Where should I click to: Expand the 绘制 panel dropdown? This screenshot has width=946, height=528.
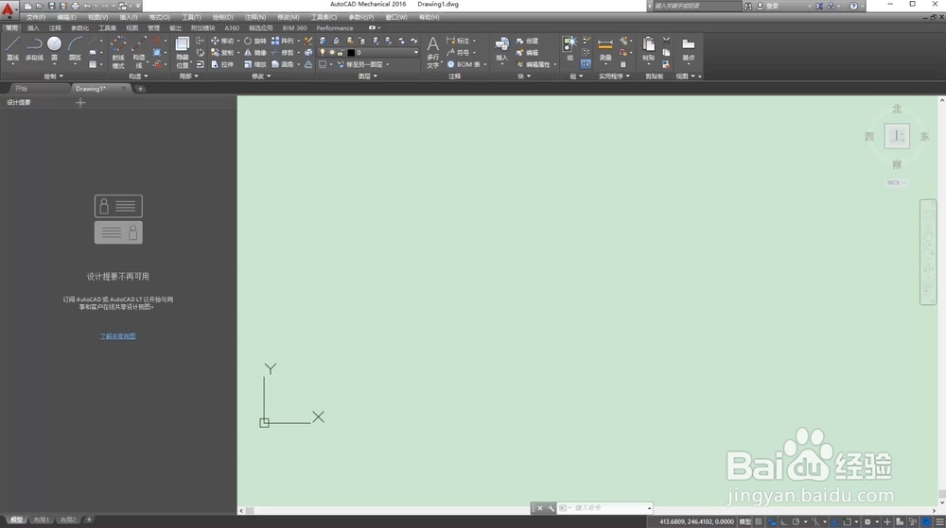coord(54,77)
